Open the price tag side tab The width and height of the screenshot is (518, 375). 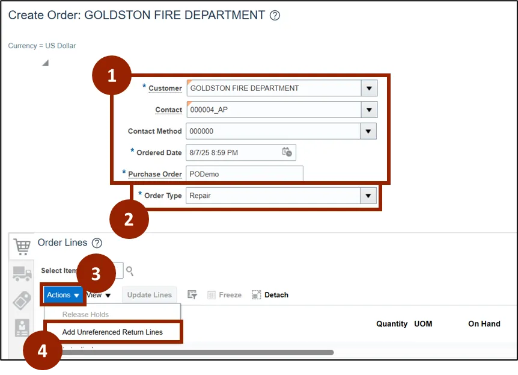pyautogui.click(x=22, y=300)
